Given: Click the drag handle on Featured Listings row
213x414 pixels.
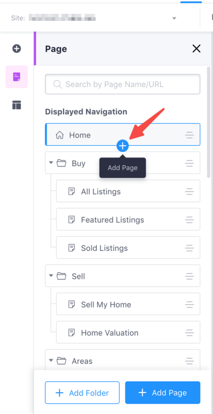Looking at the screenshot, I should pyautogui.click(x=189, y=220).
